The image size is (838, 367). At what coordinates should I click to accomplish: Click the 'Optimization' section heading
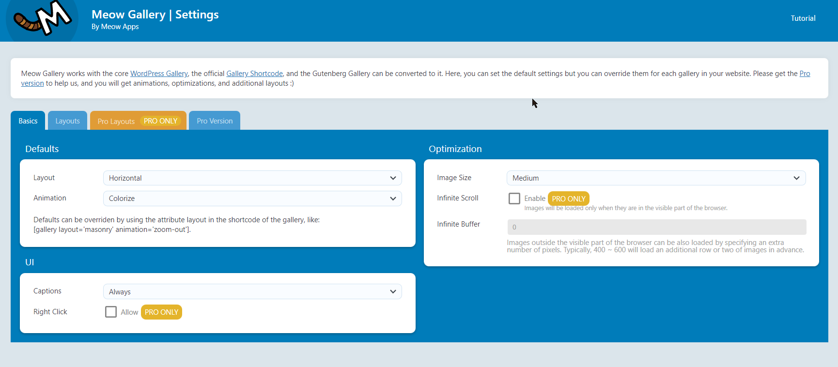coord(455,149)
